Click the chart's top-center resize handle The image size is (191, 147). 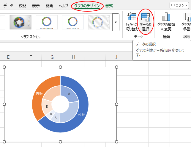(x=60, y=67)
